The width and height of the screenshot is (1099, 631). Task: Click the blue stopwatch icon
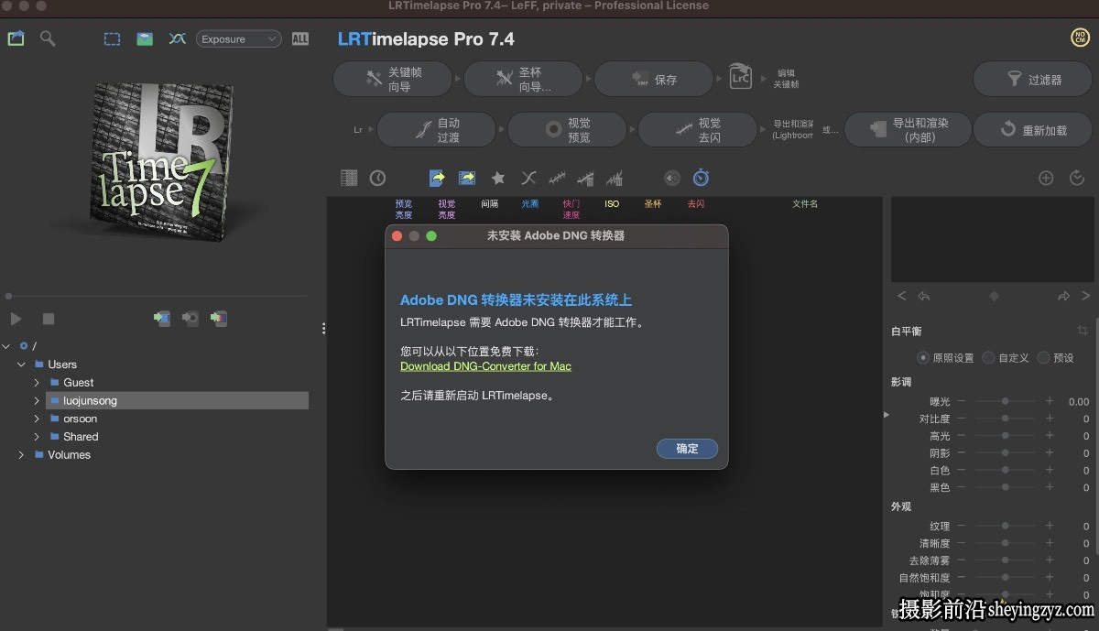pos(701,178)
